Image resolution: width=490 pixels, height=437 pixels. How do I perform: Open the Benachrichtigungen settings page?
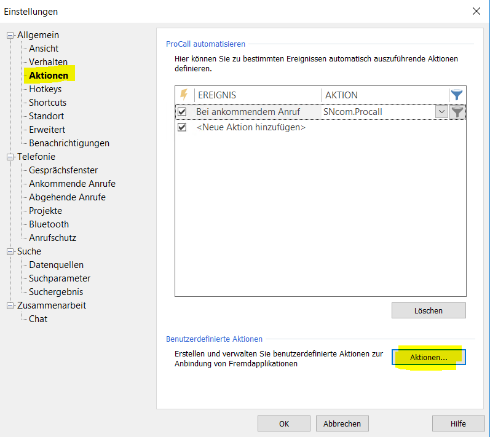click(69, 143)
